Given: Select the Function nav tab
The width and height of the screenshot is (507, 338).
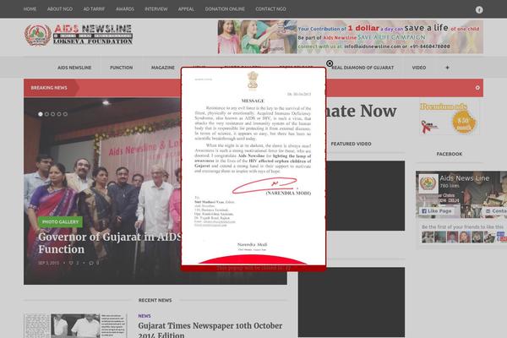Looking at the screenshot, I should (121, 68).
